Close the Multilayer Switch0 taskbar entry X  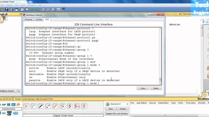click(x=19, y=91)
